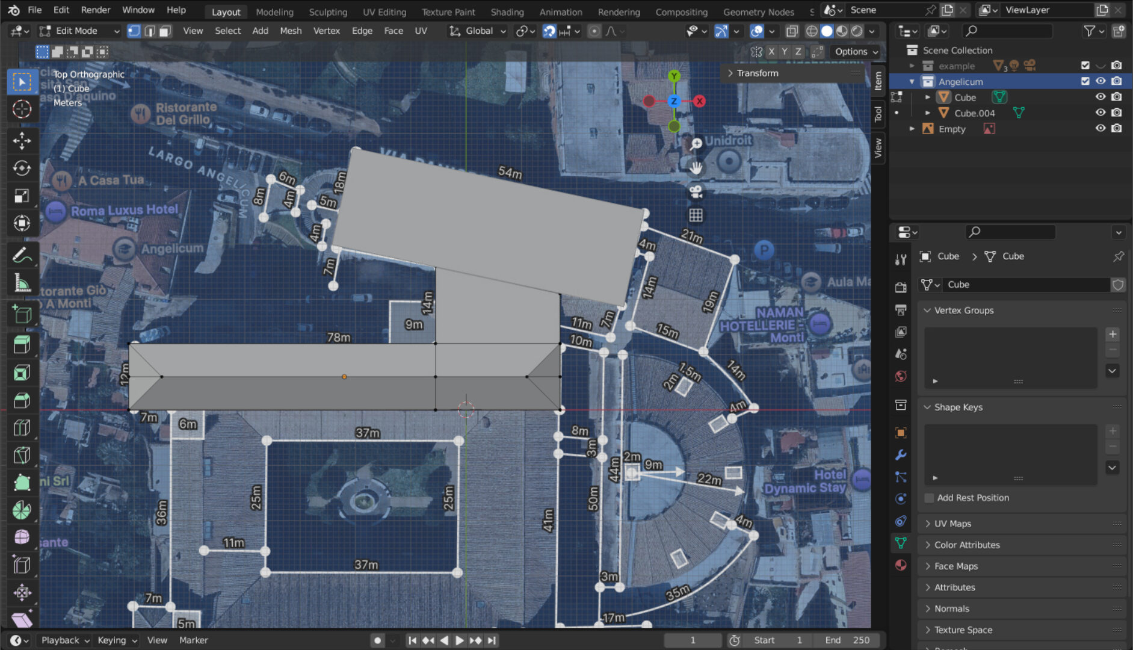This screenshot has height=650, width=1133.
Task: Select the Rotate tool
Action: (22, 168)
